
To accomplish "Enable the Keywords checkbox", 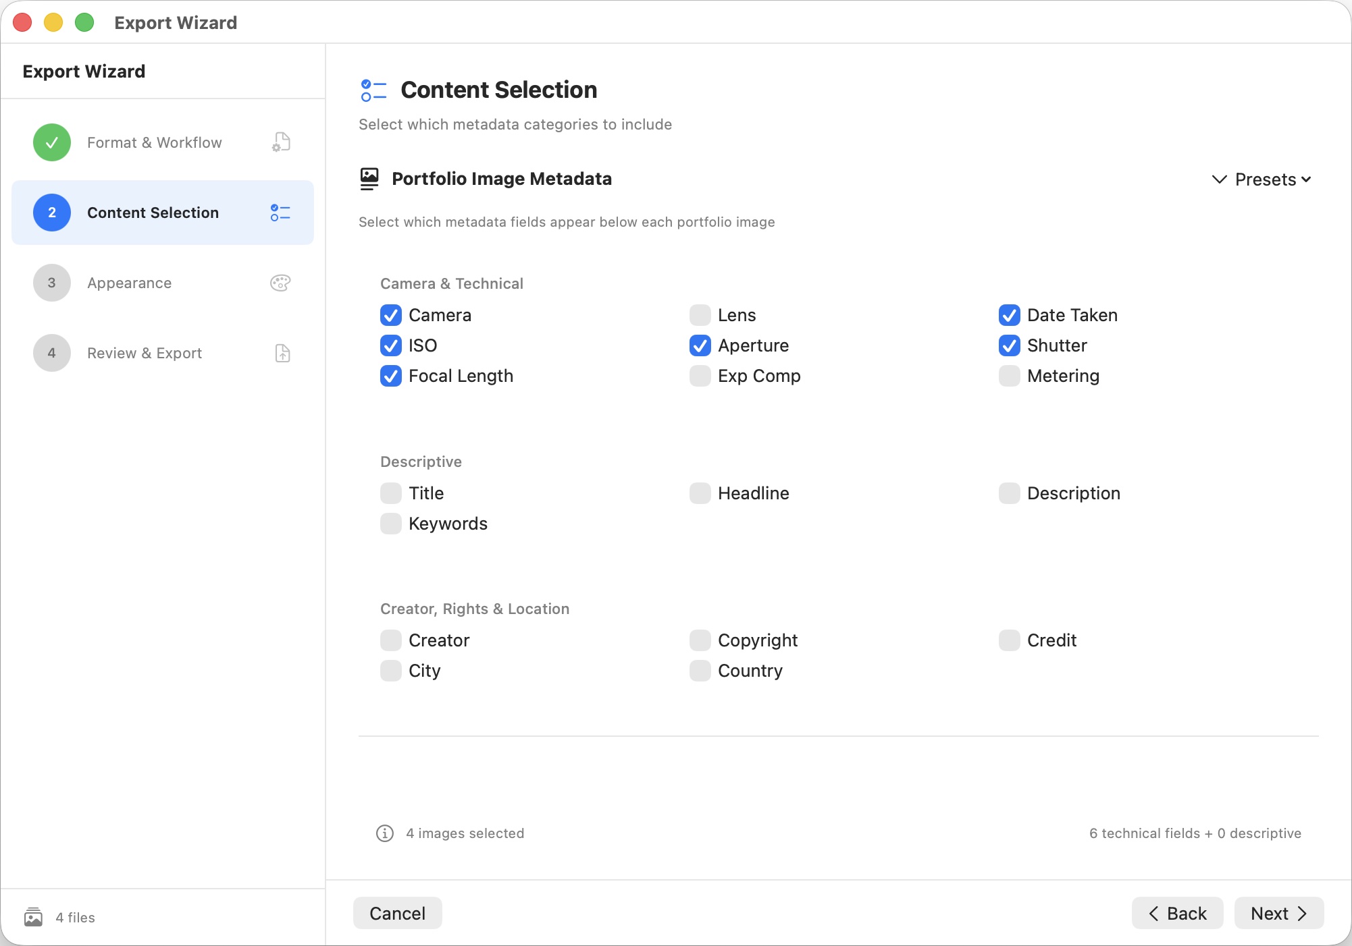I will [x=391, y=524].
